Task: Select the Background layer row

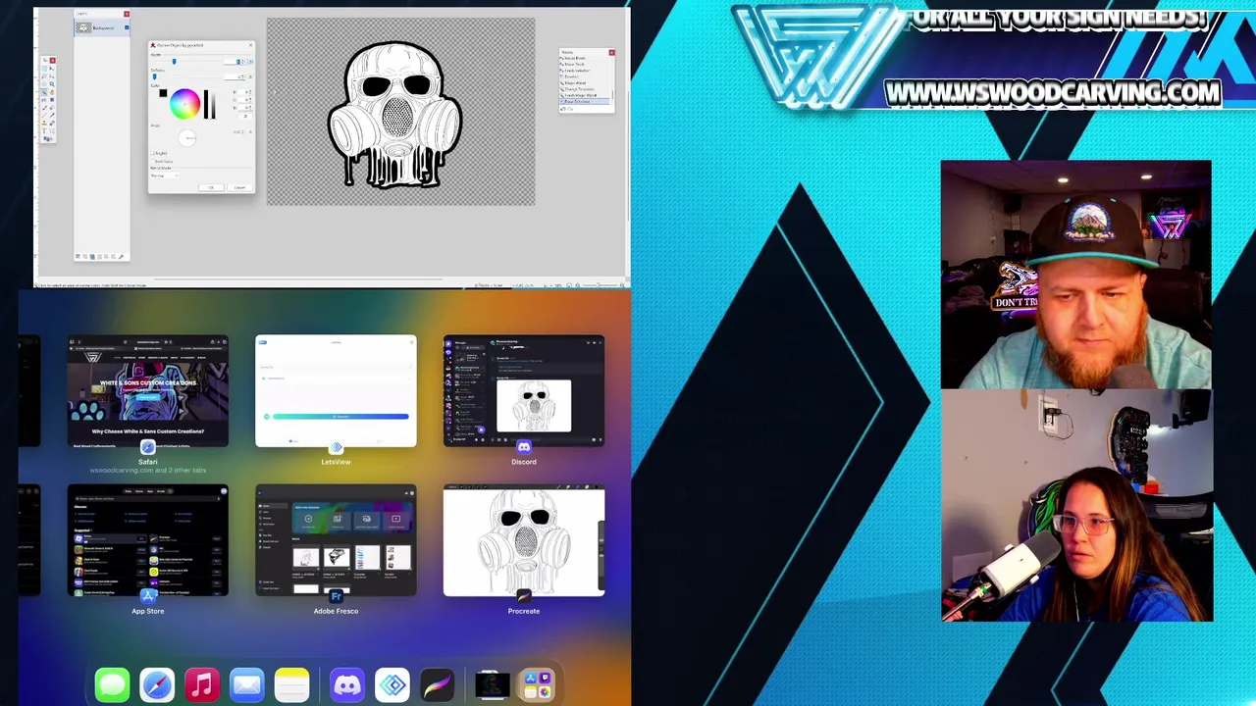Action: click(x=102, y=27)
